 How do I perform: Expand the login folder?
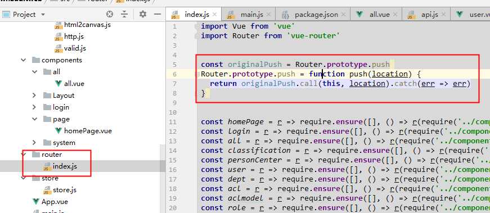pyautogui.click(x=35, y=107)
